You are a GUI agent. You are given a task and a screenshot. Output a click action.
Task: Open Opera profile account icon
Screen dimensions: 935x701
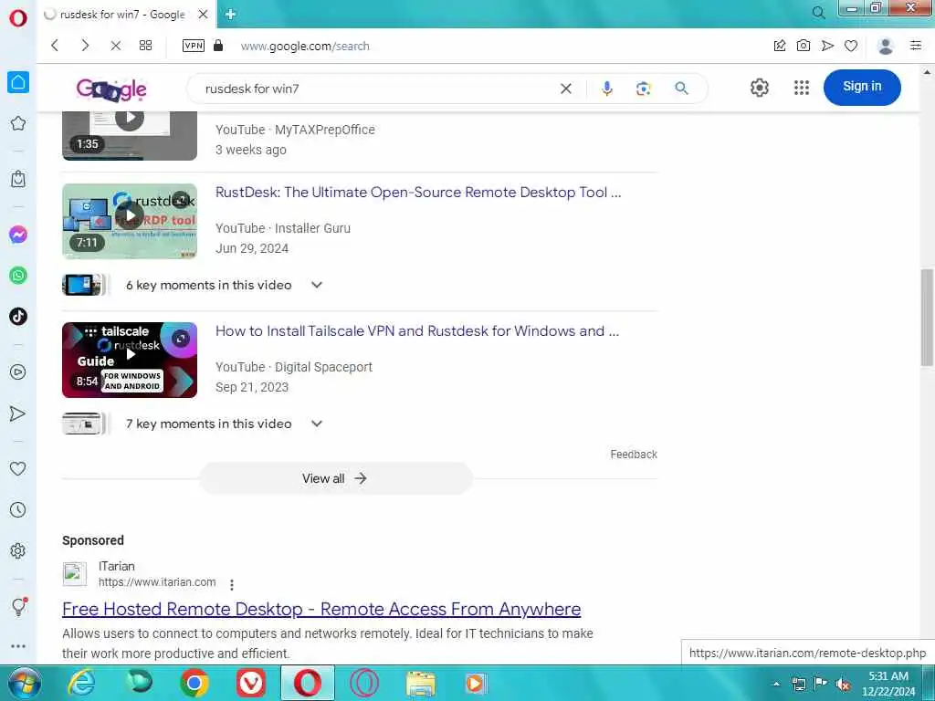[x=886, y=46]
